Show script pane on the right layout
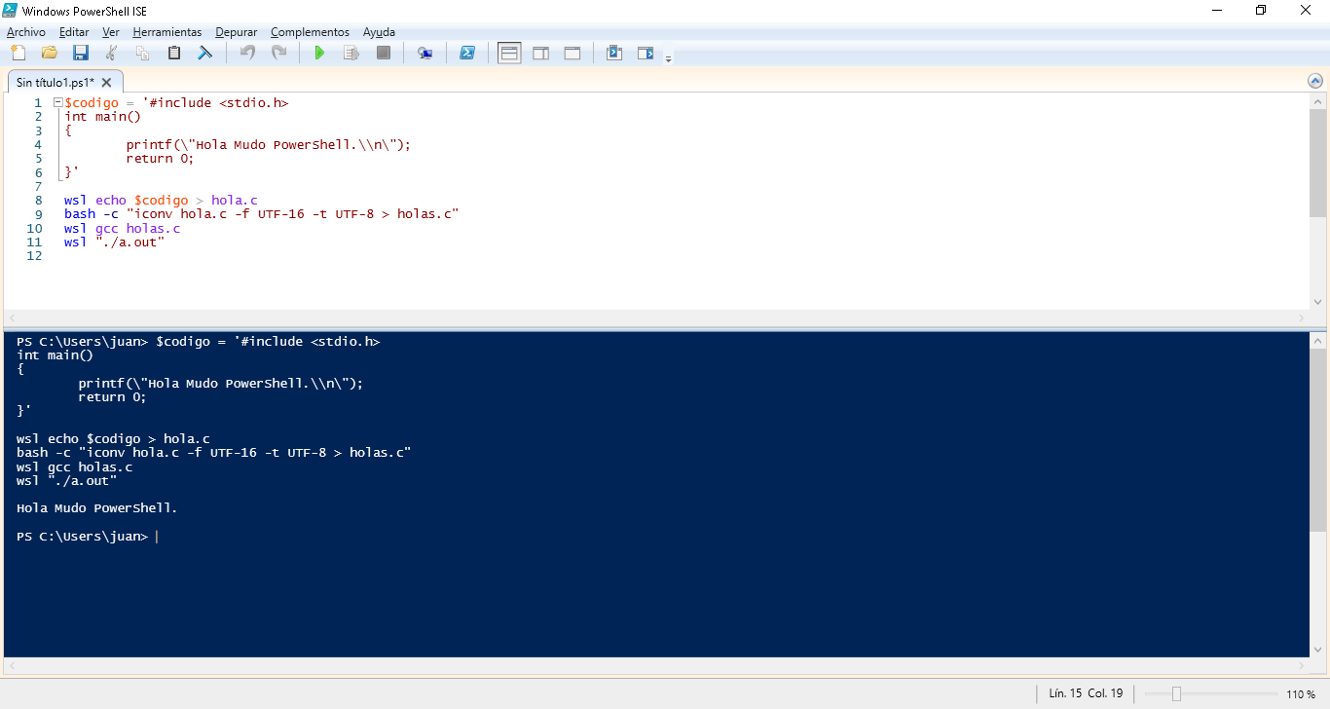Viewport: 1330px width, 709px height. pos(540,53)
